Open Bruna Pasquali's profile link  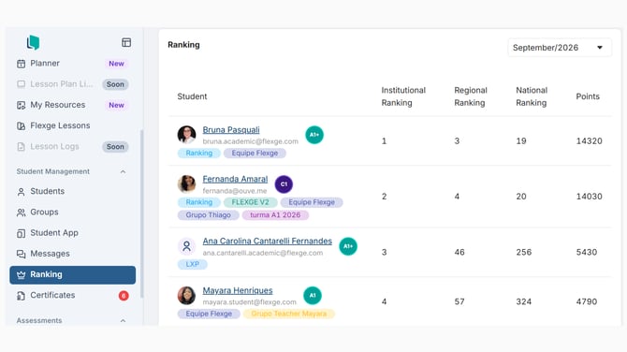point(231,129)
